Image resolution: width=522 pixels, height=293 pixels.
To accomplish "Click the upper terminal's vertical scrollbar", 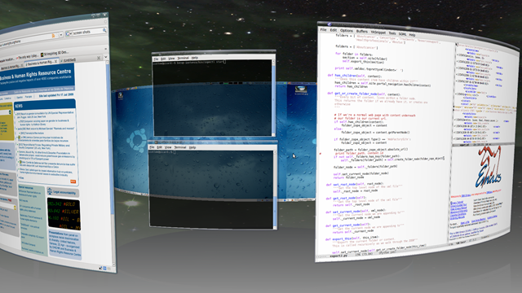I will (x=273, y=98).
